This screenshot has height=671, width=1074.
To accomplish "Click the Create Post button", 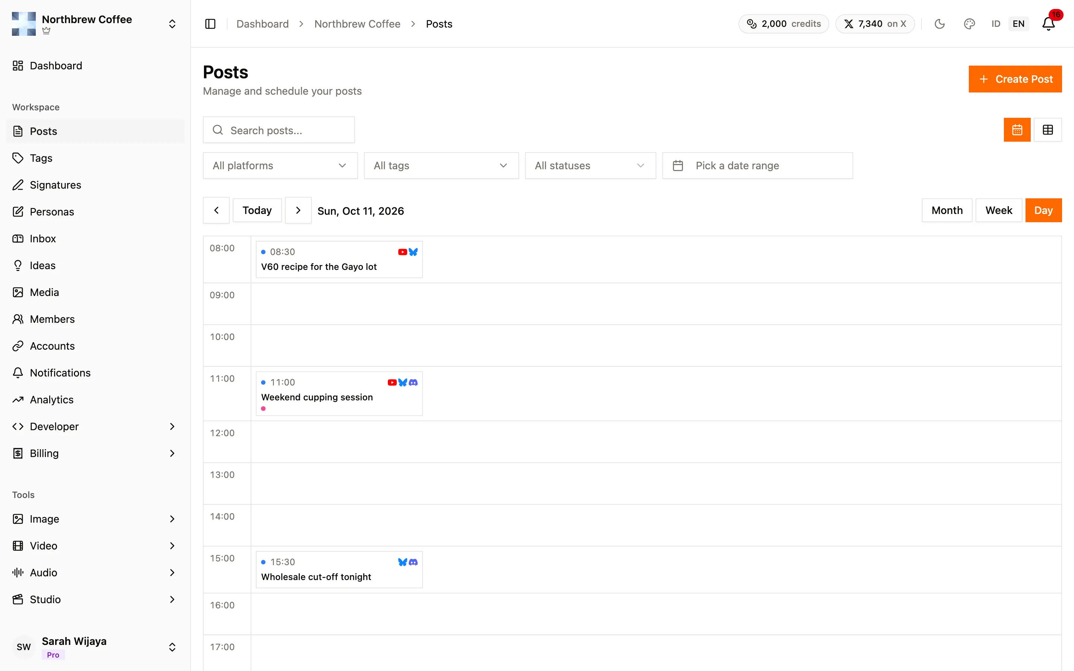I will pyautogui.click(x=1015, y=79).
